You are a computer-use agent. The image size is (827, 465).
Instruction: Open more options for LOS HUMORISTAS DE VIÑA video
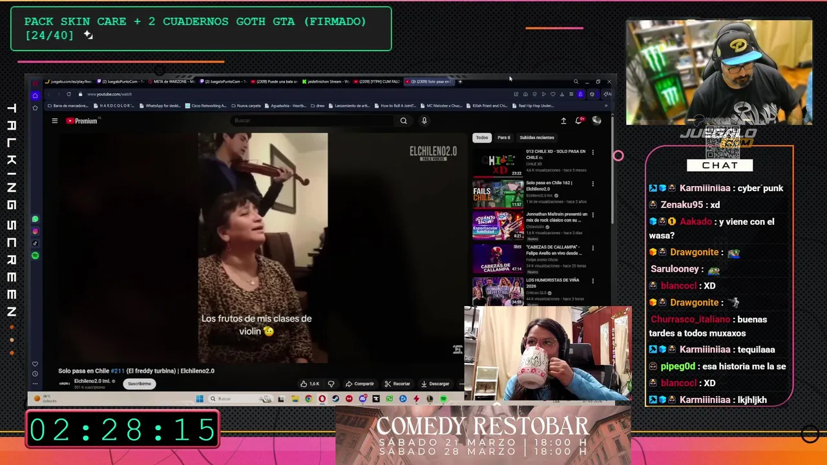(x=592, y=281)
